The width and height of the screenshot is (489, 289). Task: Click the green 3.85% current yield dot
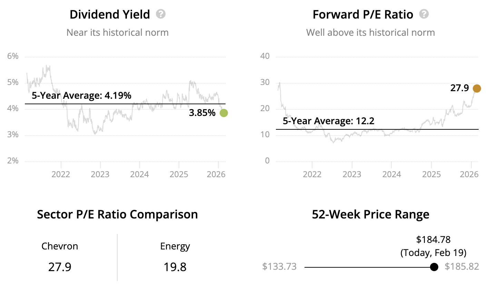click(x=224, y=113)
